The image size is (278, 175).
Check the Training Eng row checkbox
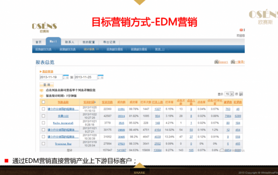pos(43,143)
